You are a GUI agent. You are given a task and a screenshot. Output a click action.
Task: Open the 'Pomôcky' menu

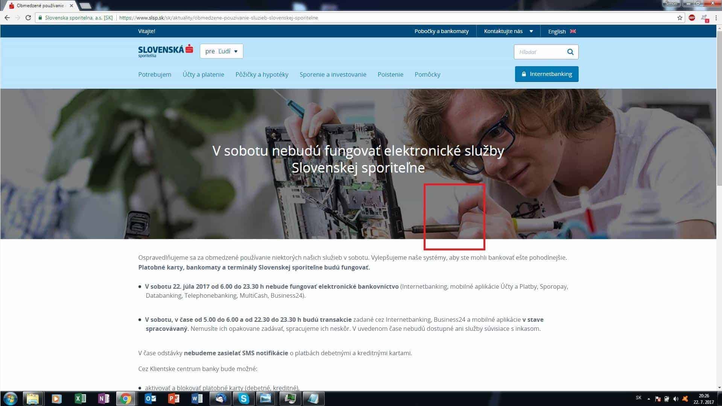[x=427, y=74]
